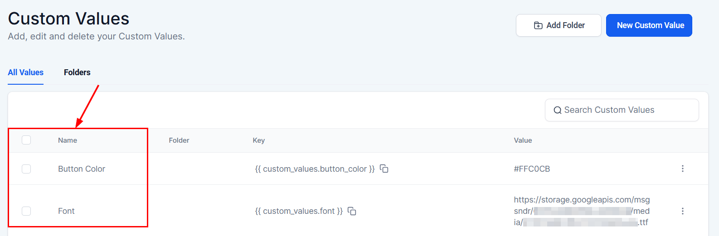719x236 pixels.
Task: Switch to the Folders tab
Action: 77,72
